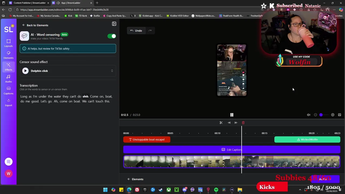Switch to Content Publisher StreamLadder tab

pyautogui.click(x=29, y=3)
